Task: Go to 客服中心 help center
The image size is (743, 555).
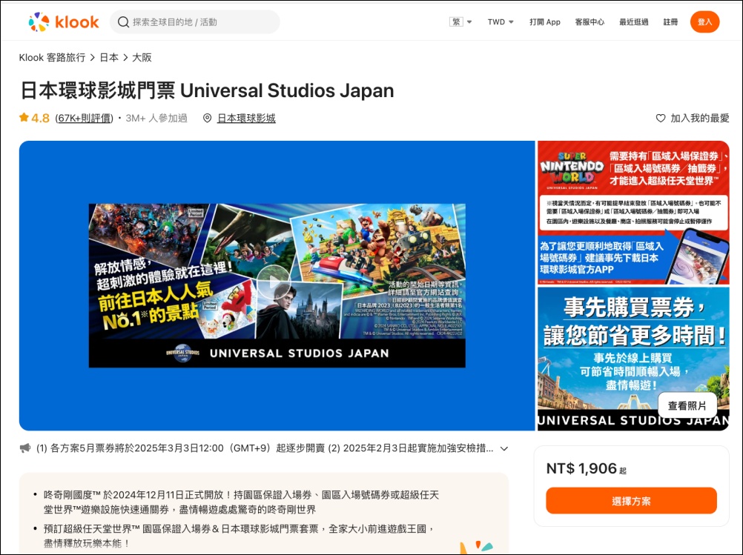Action: (x=590, y=21)
